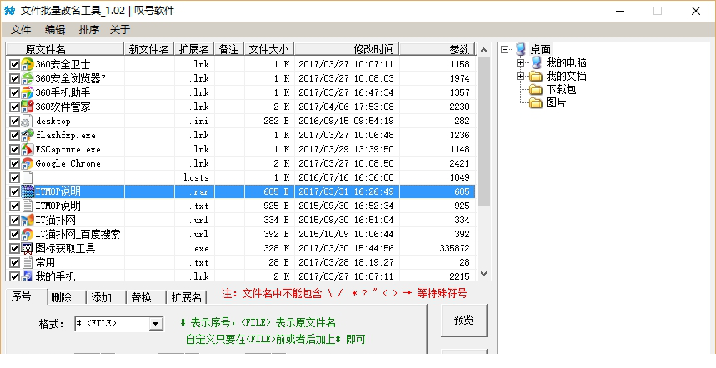This screenshot has width=716, height=368.
Task: Click the file list scrollbar thumb
Action: point(484,132)
